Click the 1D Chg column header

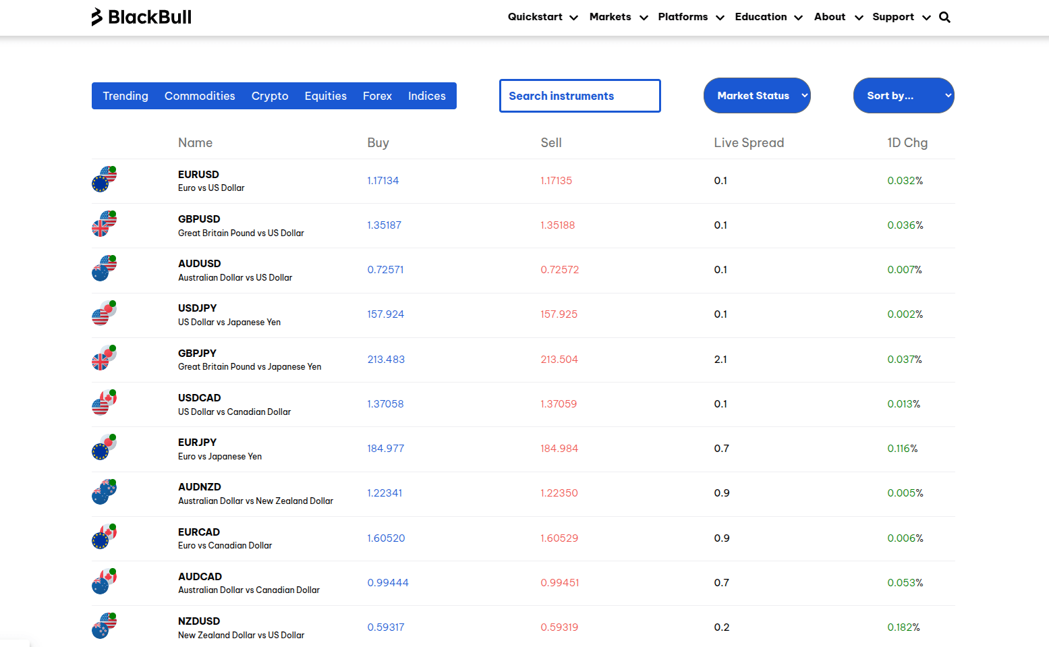[907, 142]
